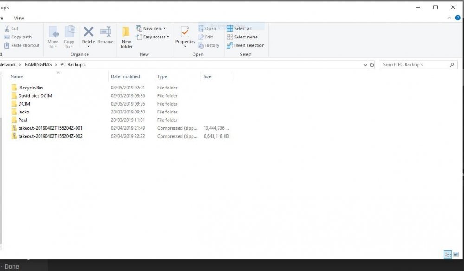Expand the Open button dropdown
This screenshot has width=464, height=271.
click(x=219, y=29)
